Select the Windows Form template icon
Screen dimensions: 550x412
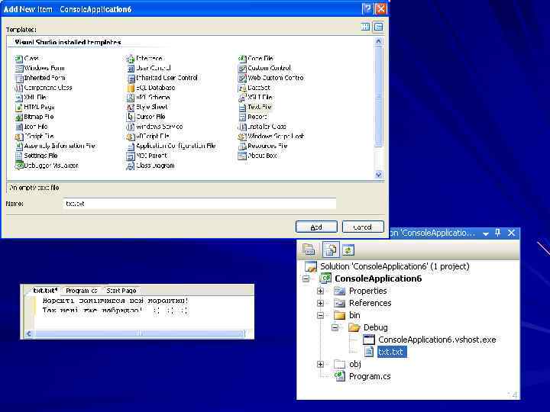coord(19,69)
